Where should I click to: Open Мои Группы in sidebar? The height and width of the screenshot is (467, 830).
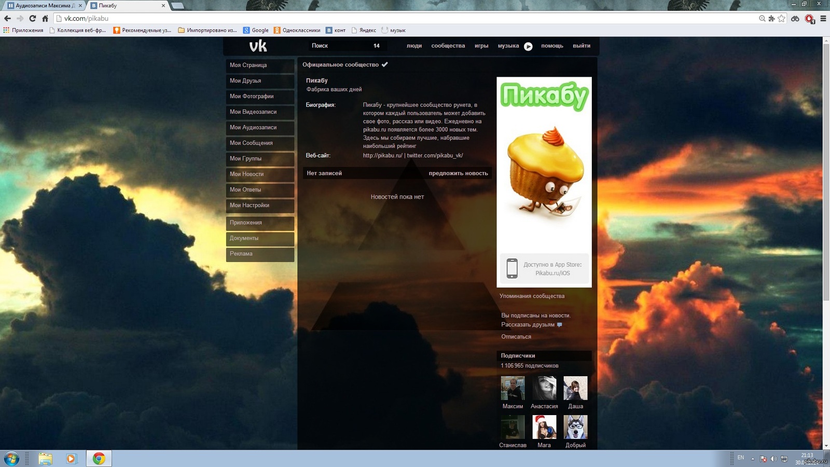tap(260, 159)
